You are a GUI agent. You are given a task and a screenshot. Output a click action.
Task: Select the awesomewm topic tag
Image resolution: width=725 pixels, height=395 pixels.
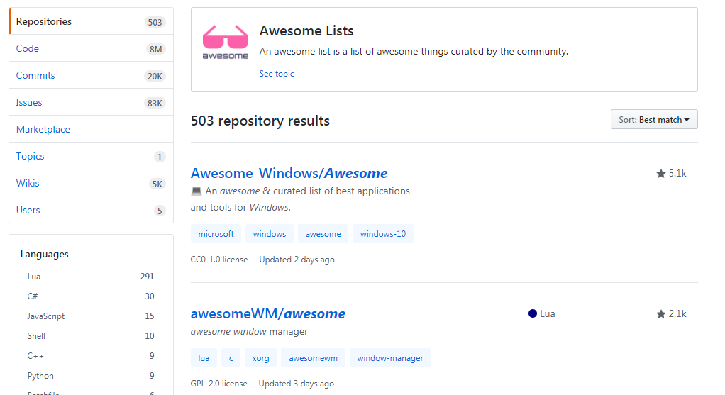(313, 358)
